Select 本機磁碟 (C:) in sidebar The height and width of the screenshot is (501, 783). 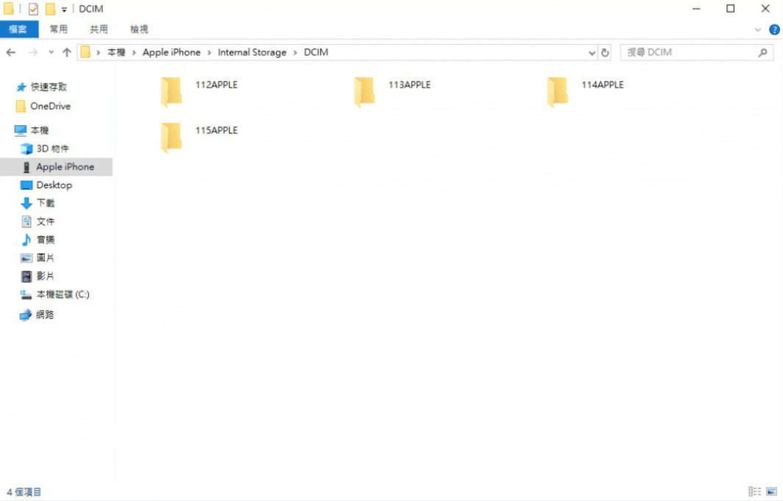point(63,294)
